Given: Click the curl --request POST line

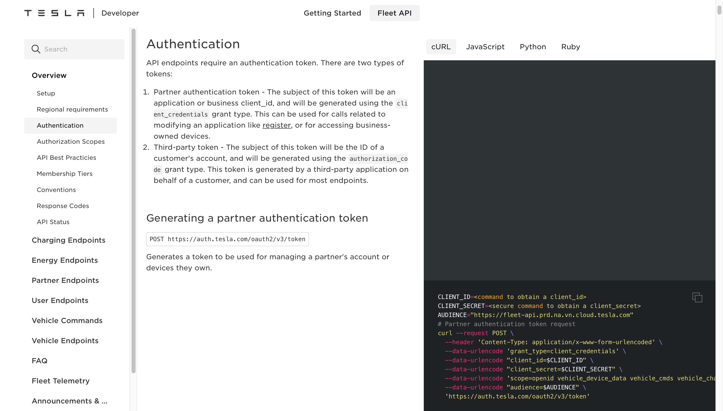Looking at the screenshot, I should [x=475, y=333].
